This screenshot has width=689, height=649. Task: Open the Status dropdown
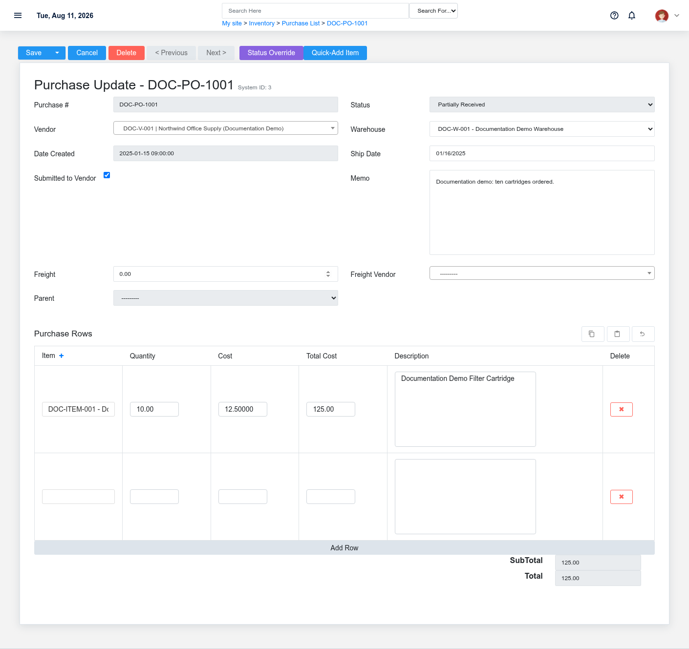pos(542,105)
